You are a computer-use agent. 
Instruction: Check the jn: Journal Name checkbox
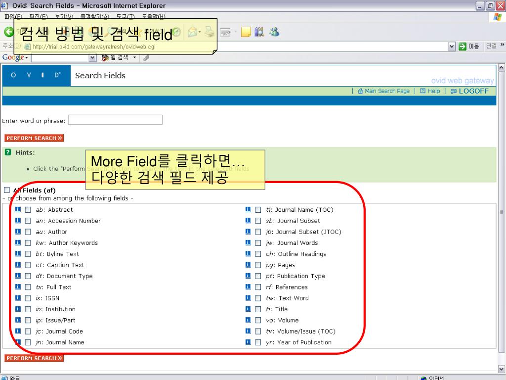tap(28, 342)
